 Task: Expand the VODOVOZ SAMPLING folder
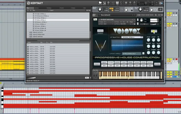click(30, 37)
